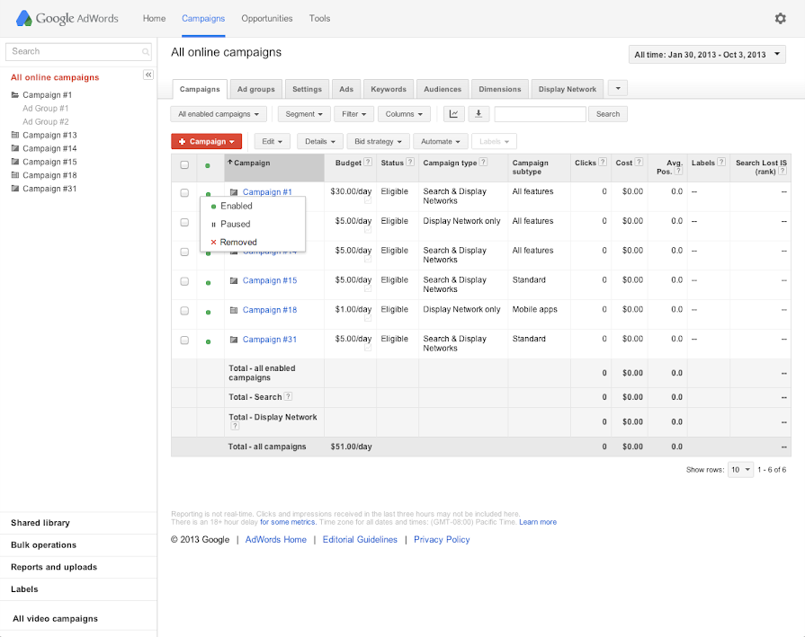Switch to the Ad groups tab

(x=256, y=89)
